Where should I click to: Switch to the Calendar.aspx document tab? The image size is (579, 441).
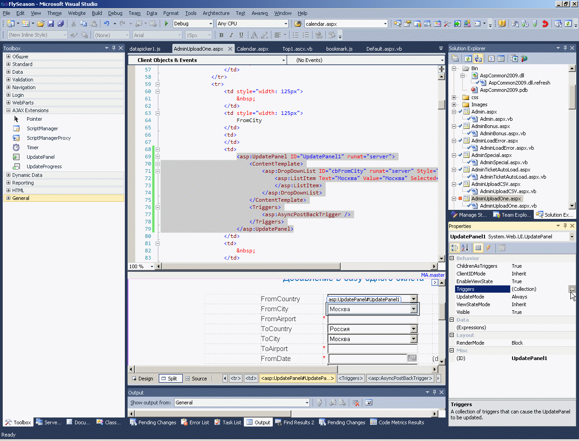tap(252, 49)
